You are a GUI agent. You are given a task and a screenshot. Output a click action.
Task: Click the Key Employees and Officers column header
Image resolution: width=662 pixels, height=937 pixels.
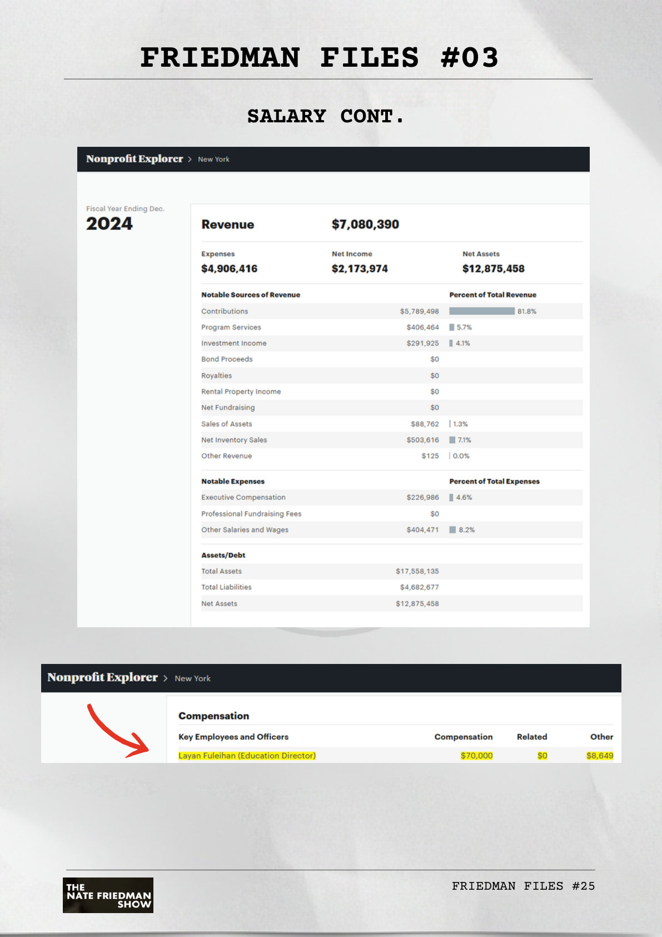233,737
